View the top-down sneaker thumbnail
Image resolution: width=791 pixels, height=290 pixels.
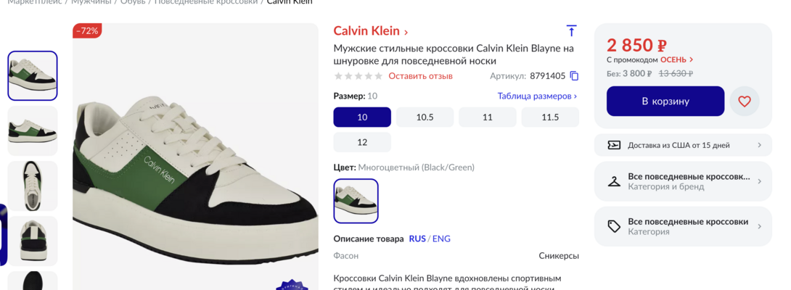tap(33, 186)
